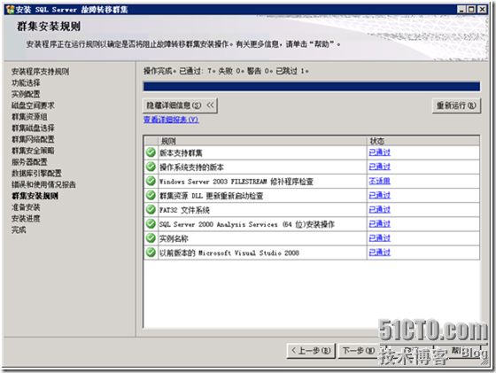
Task: Select 完成 step in sidebar
Action: (19, 230)
